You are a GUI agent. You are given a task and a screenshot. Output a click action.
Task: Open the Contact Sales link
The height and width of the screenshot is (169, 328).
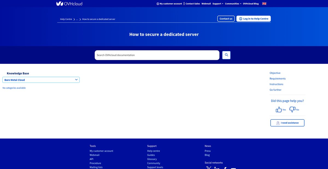(193, 4)
